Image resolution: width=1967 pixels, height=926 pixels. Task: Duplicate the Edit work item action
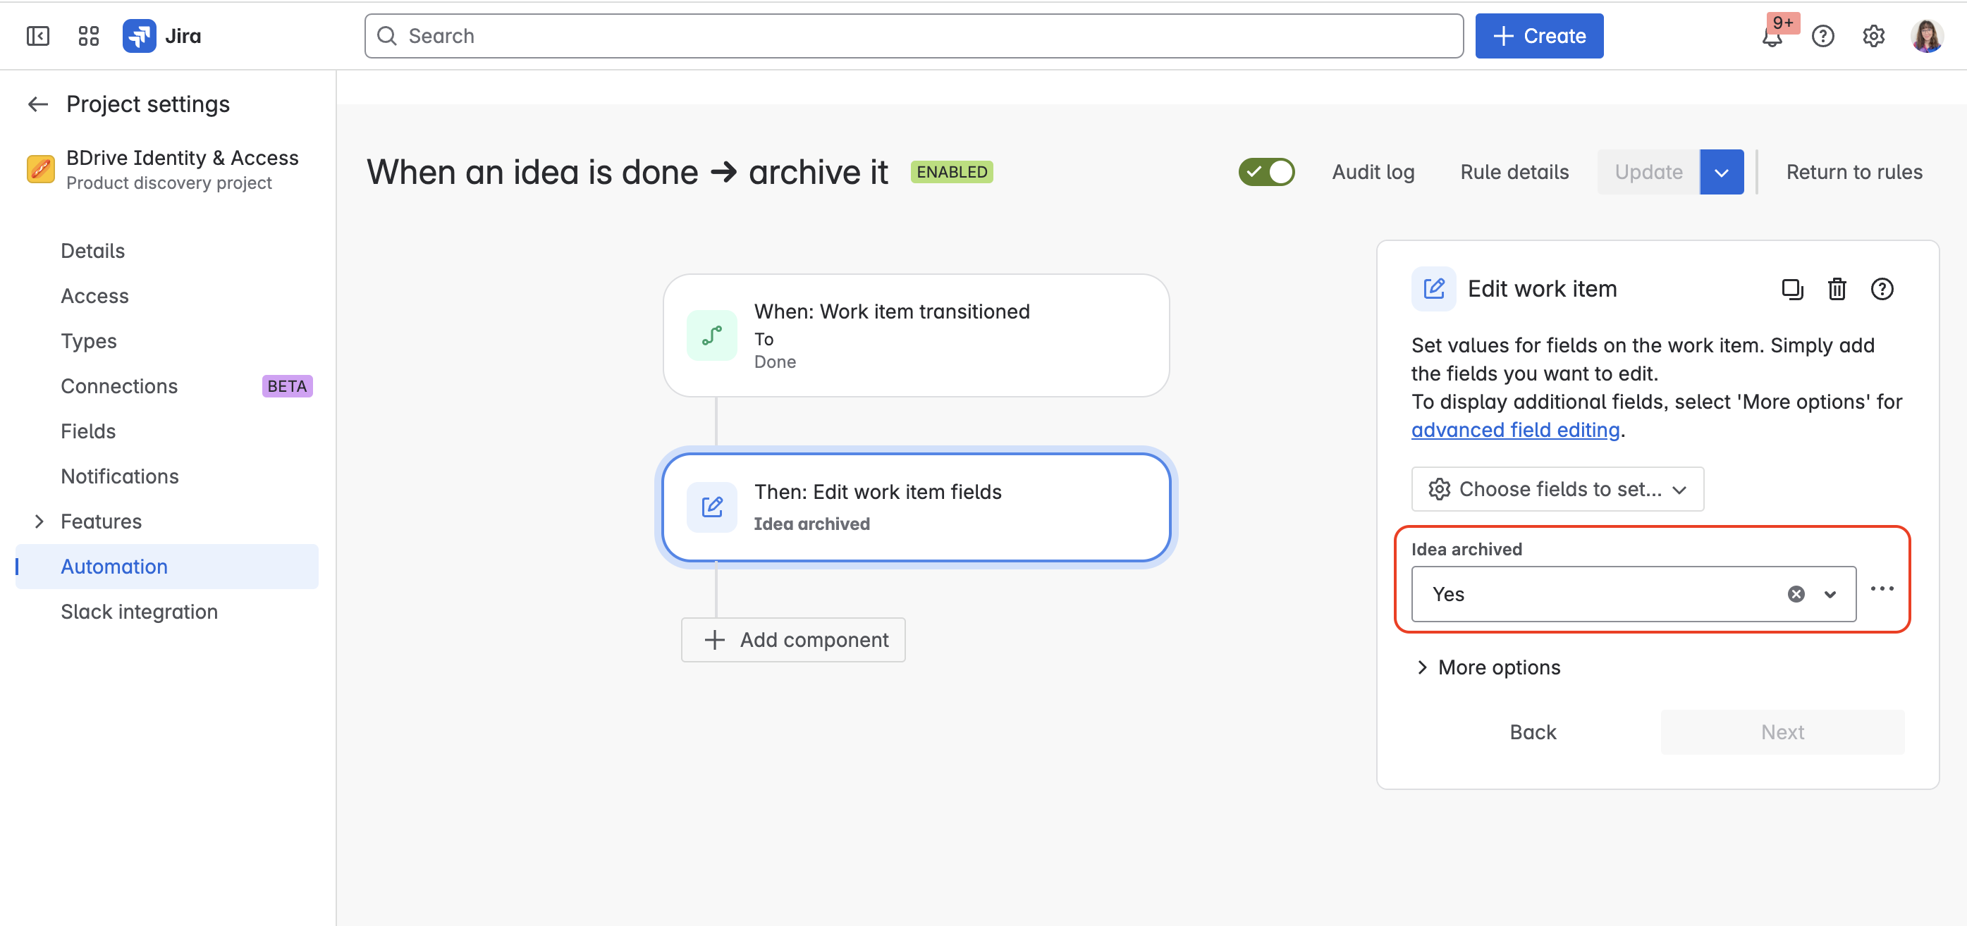click(x=1792, y=288)
